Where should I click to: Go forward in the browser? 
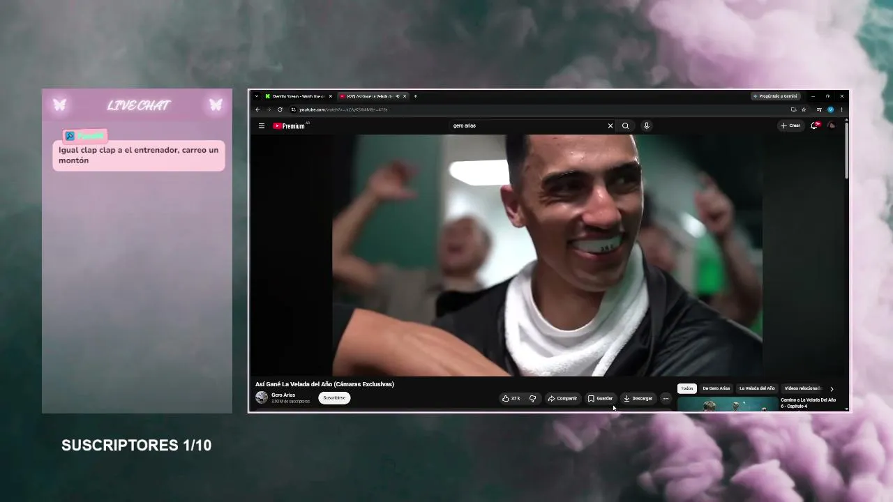[x=269, y=109]
